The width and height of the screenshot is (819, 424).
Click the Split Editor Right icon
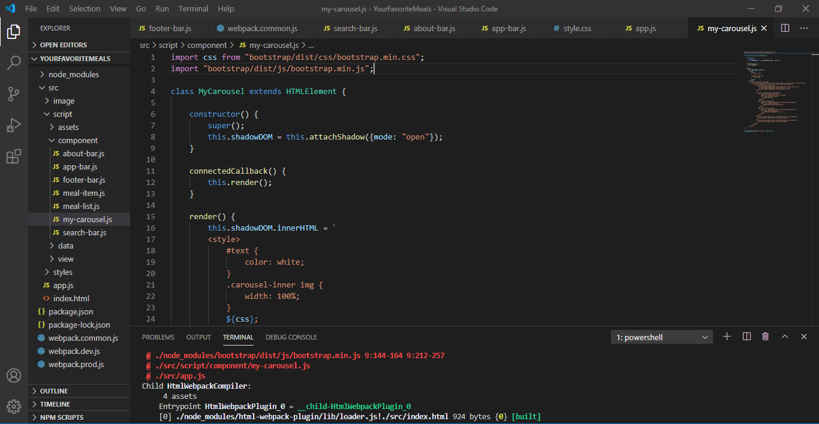(x=785, y=28)
